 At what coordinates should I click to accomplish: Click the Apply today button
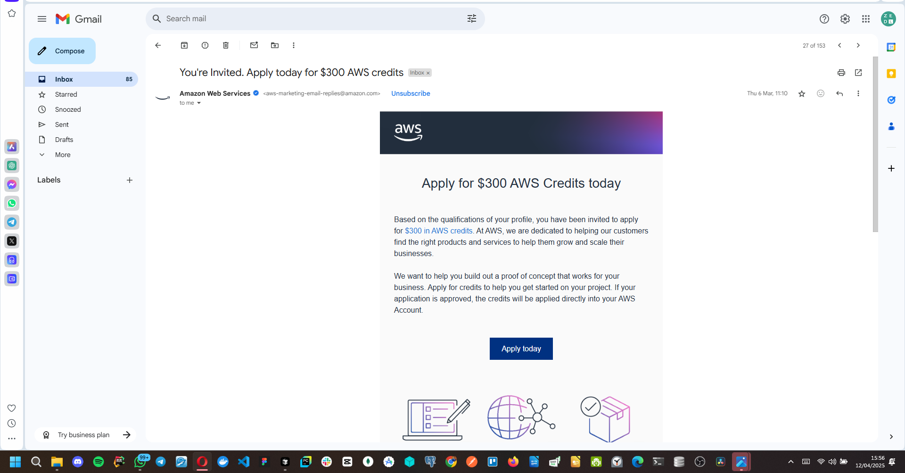coord(521,349)
